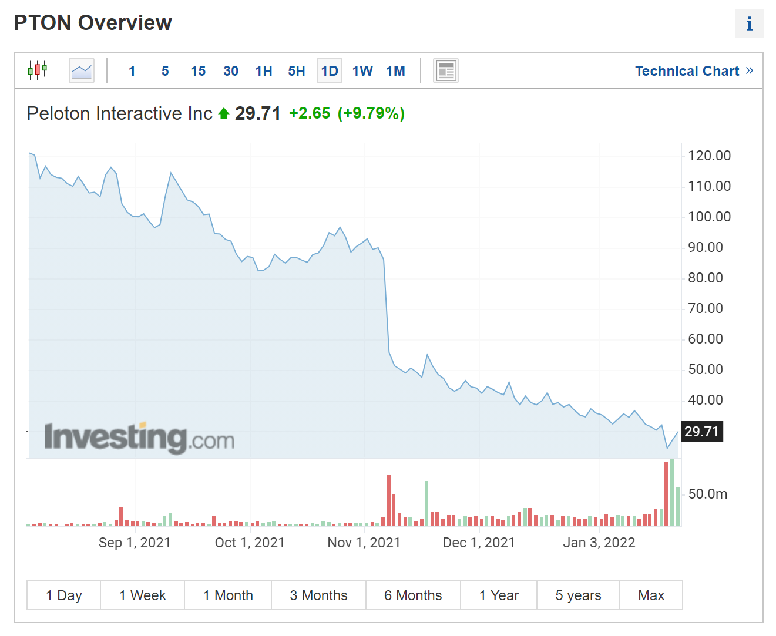
Task: Click the 80.00 price axis label
Action: pyautogui.click(x=706, y=278)
